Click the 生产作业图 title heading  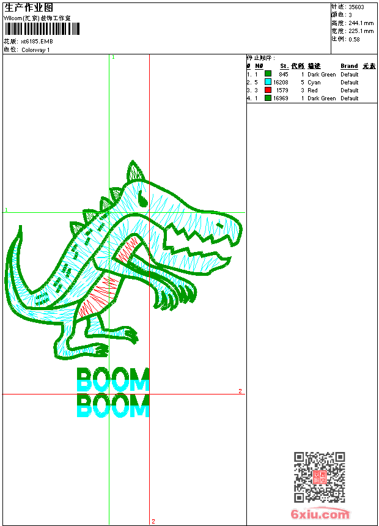(x=29, y=7)
